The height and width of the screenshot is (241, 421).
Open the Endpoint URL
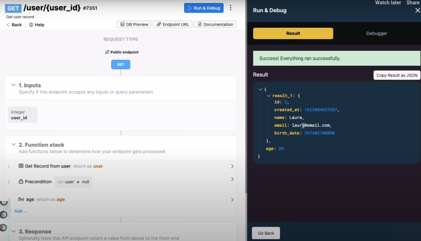173,24
